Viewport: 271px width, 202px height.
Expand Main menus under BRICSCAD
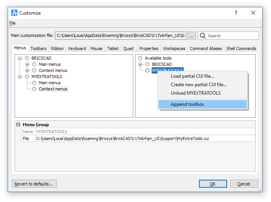coord(27,65)
